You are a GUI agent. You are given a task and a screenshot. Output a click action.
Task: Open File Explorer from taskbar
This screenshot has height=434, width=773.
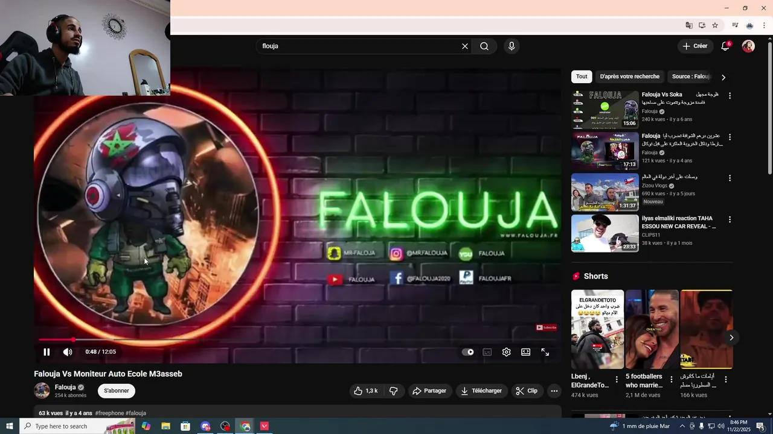pos(165,426)
